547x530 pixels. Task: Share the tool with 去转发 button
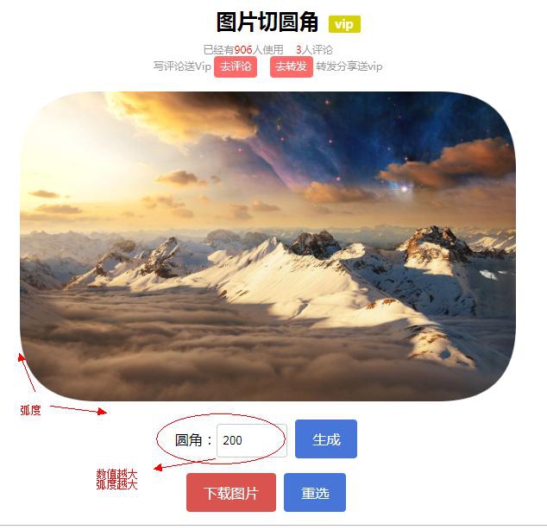[292, 66]
